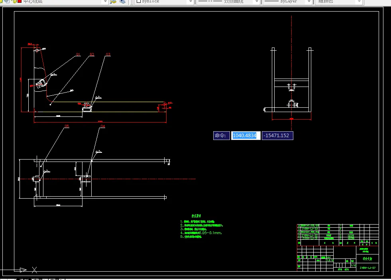Expand the 双点画线 linetype dropdown arrow
The image size is (391, 280).
[257, 2]
